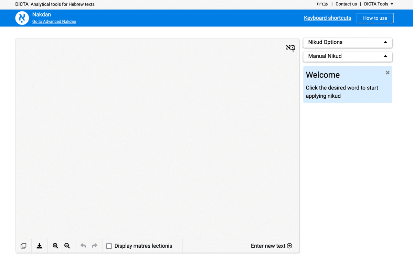Image resolution: width=413 pixels, height=259 pixels.
Task: Open the Contact us link
Action: pyautogui.click(x=346, y=4)
